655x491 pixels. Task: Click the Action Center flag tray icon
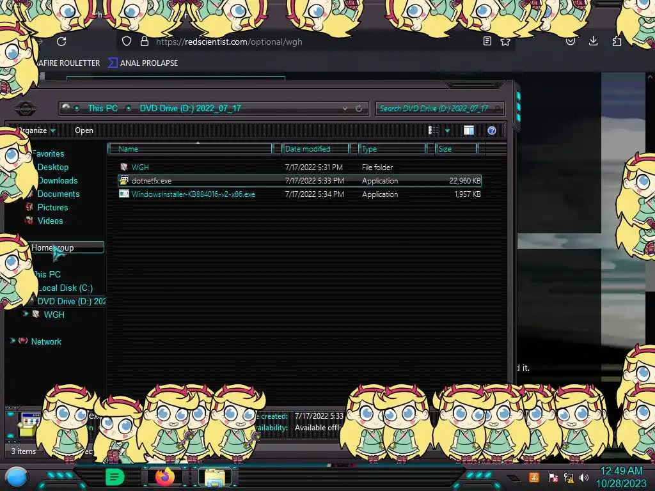tap(553, 477)
